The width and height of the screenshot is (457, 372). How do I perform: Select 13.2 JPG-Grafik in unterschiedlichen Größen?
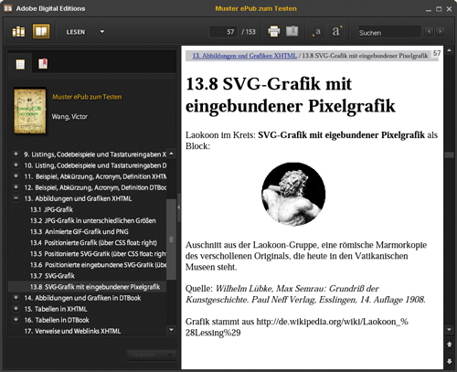pos(93,220)
